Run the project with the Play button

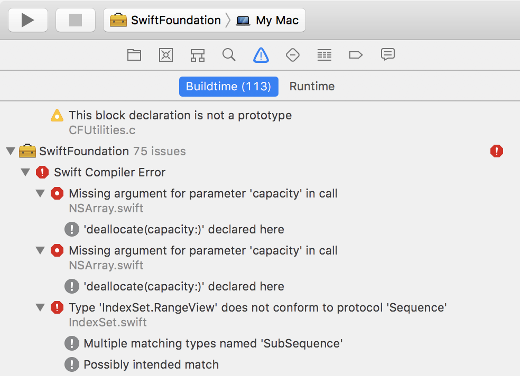click(28, 20)
